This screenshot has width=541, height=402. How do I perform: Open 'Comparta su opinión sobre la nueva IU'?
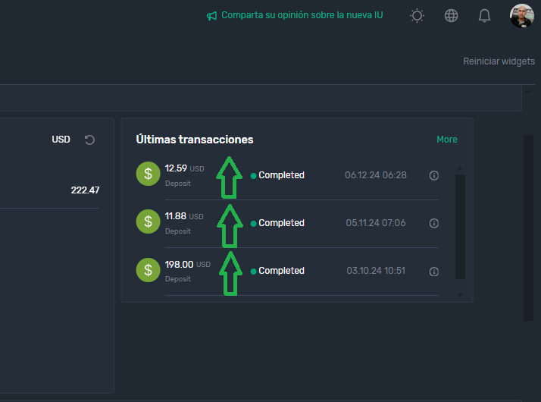tap(302, 15)
